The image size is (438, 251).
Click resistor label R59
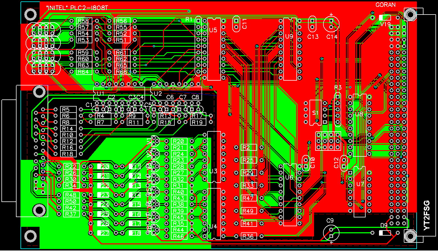click(83, 53)
